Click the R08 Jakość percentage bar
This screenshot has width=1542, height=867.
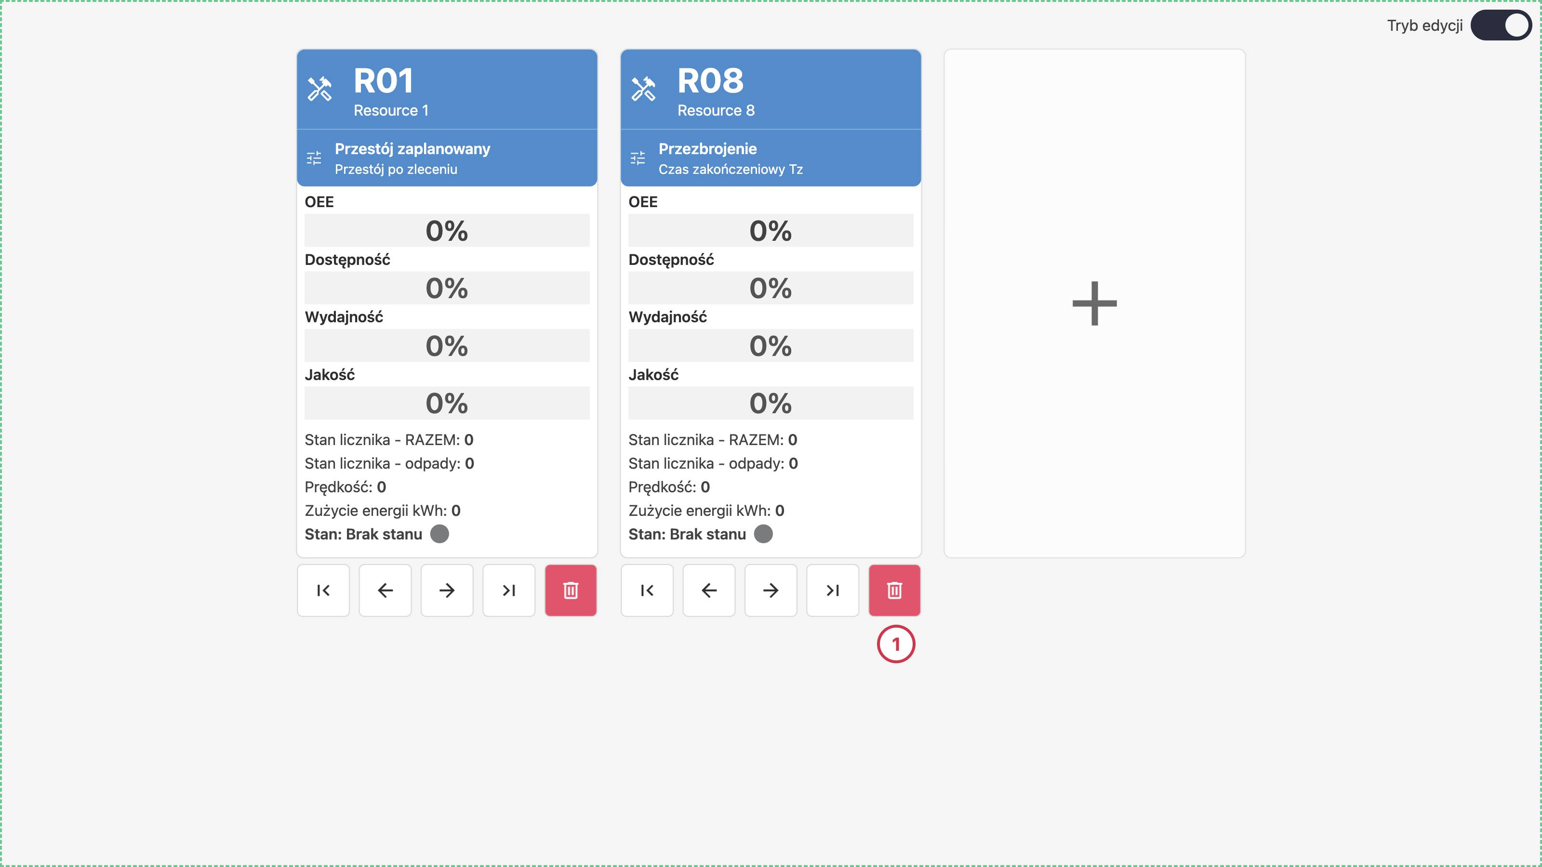(x=771, y=403)
